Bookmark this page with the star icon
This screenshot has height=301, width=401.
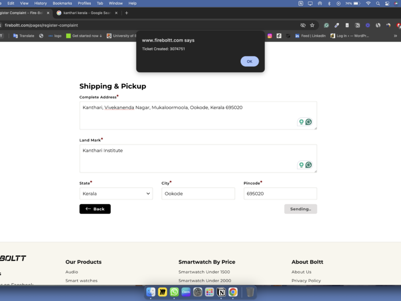click(x=312, y=25)
